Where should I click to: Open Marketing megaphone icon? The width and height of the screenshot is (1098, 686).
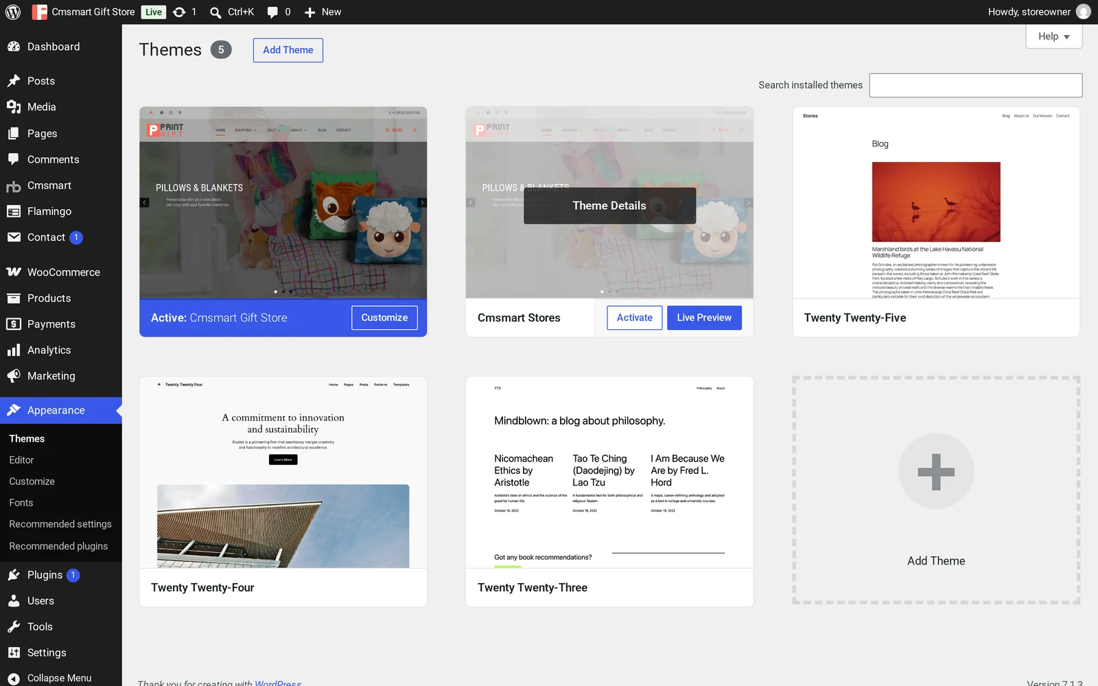coord(14,376)
